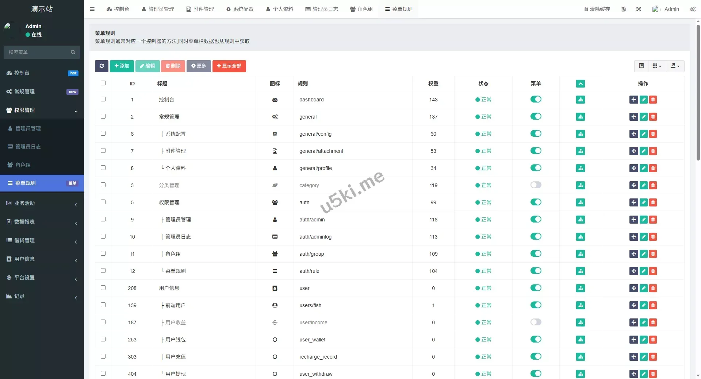
Task: Open the export data dropdown
Action: coord(675,66)
